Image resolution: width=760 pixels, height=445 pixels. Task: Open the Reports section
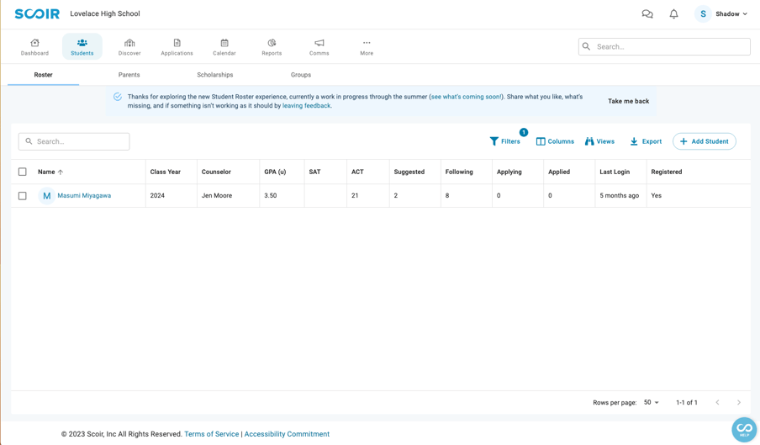[272, 47]
